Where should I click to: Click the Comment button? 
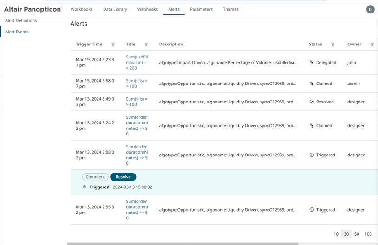point(95,177)
